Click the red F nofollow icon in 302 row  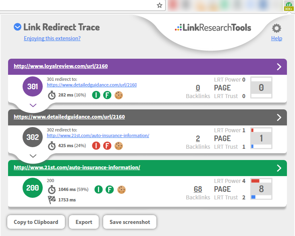point(107,146)
